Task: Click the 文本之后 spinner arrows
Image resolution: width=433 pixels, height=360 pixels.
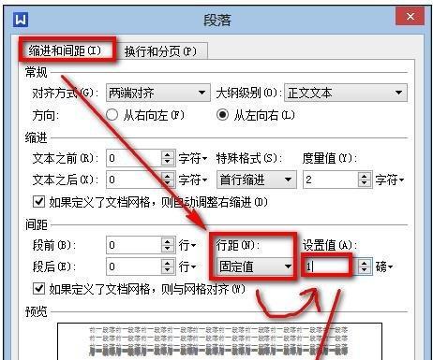Action: click(x=168, y=180)
